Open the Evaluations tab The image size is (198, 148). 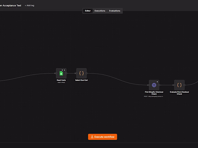point(115,11)
